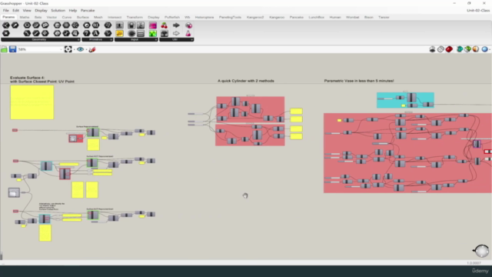Save the document with floppy icon
This screenshot has width=492, height=277.
12,49
